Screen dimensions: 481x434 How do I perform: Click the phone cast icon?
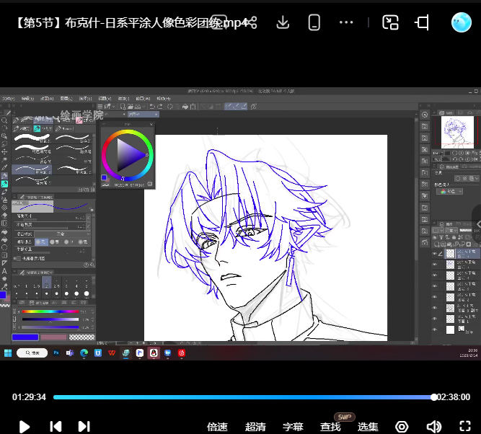pyautogui.click(x=314, y=22)
